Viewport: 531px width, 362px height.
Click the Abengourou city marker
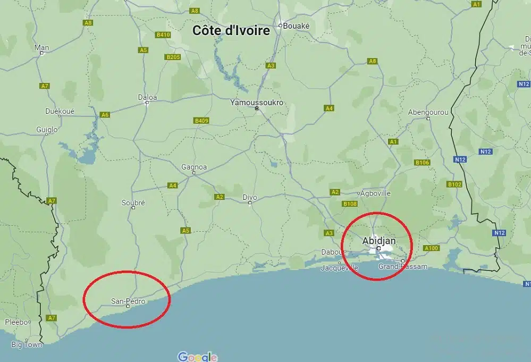[428, 119]
